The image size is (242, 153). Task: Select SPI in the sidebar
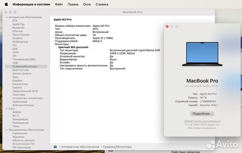point(14,56)
